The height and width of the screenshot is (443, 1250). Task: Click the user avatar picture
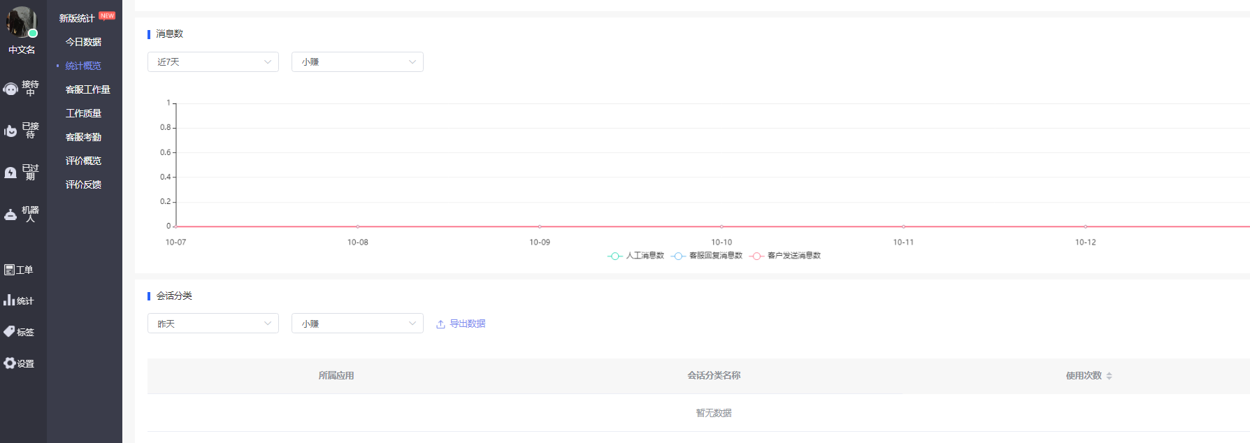coord(21,22)
